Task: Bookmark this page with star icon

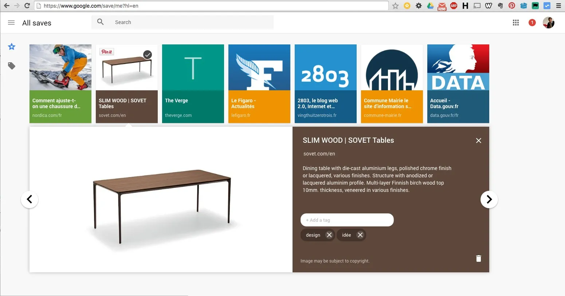Action: click(396, 5)
